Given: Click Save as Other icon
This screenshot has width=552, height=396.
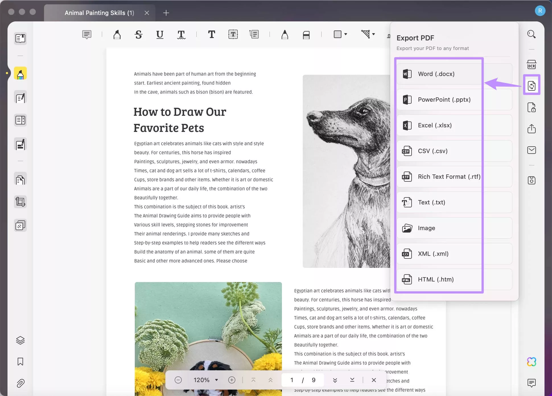Looking at the screenshot, I should point(532,180).
